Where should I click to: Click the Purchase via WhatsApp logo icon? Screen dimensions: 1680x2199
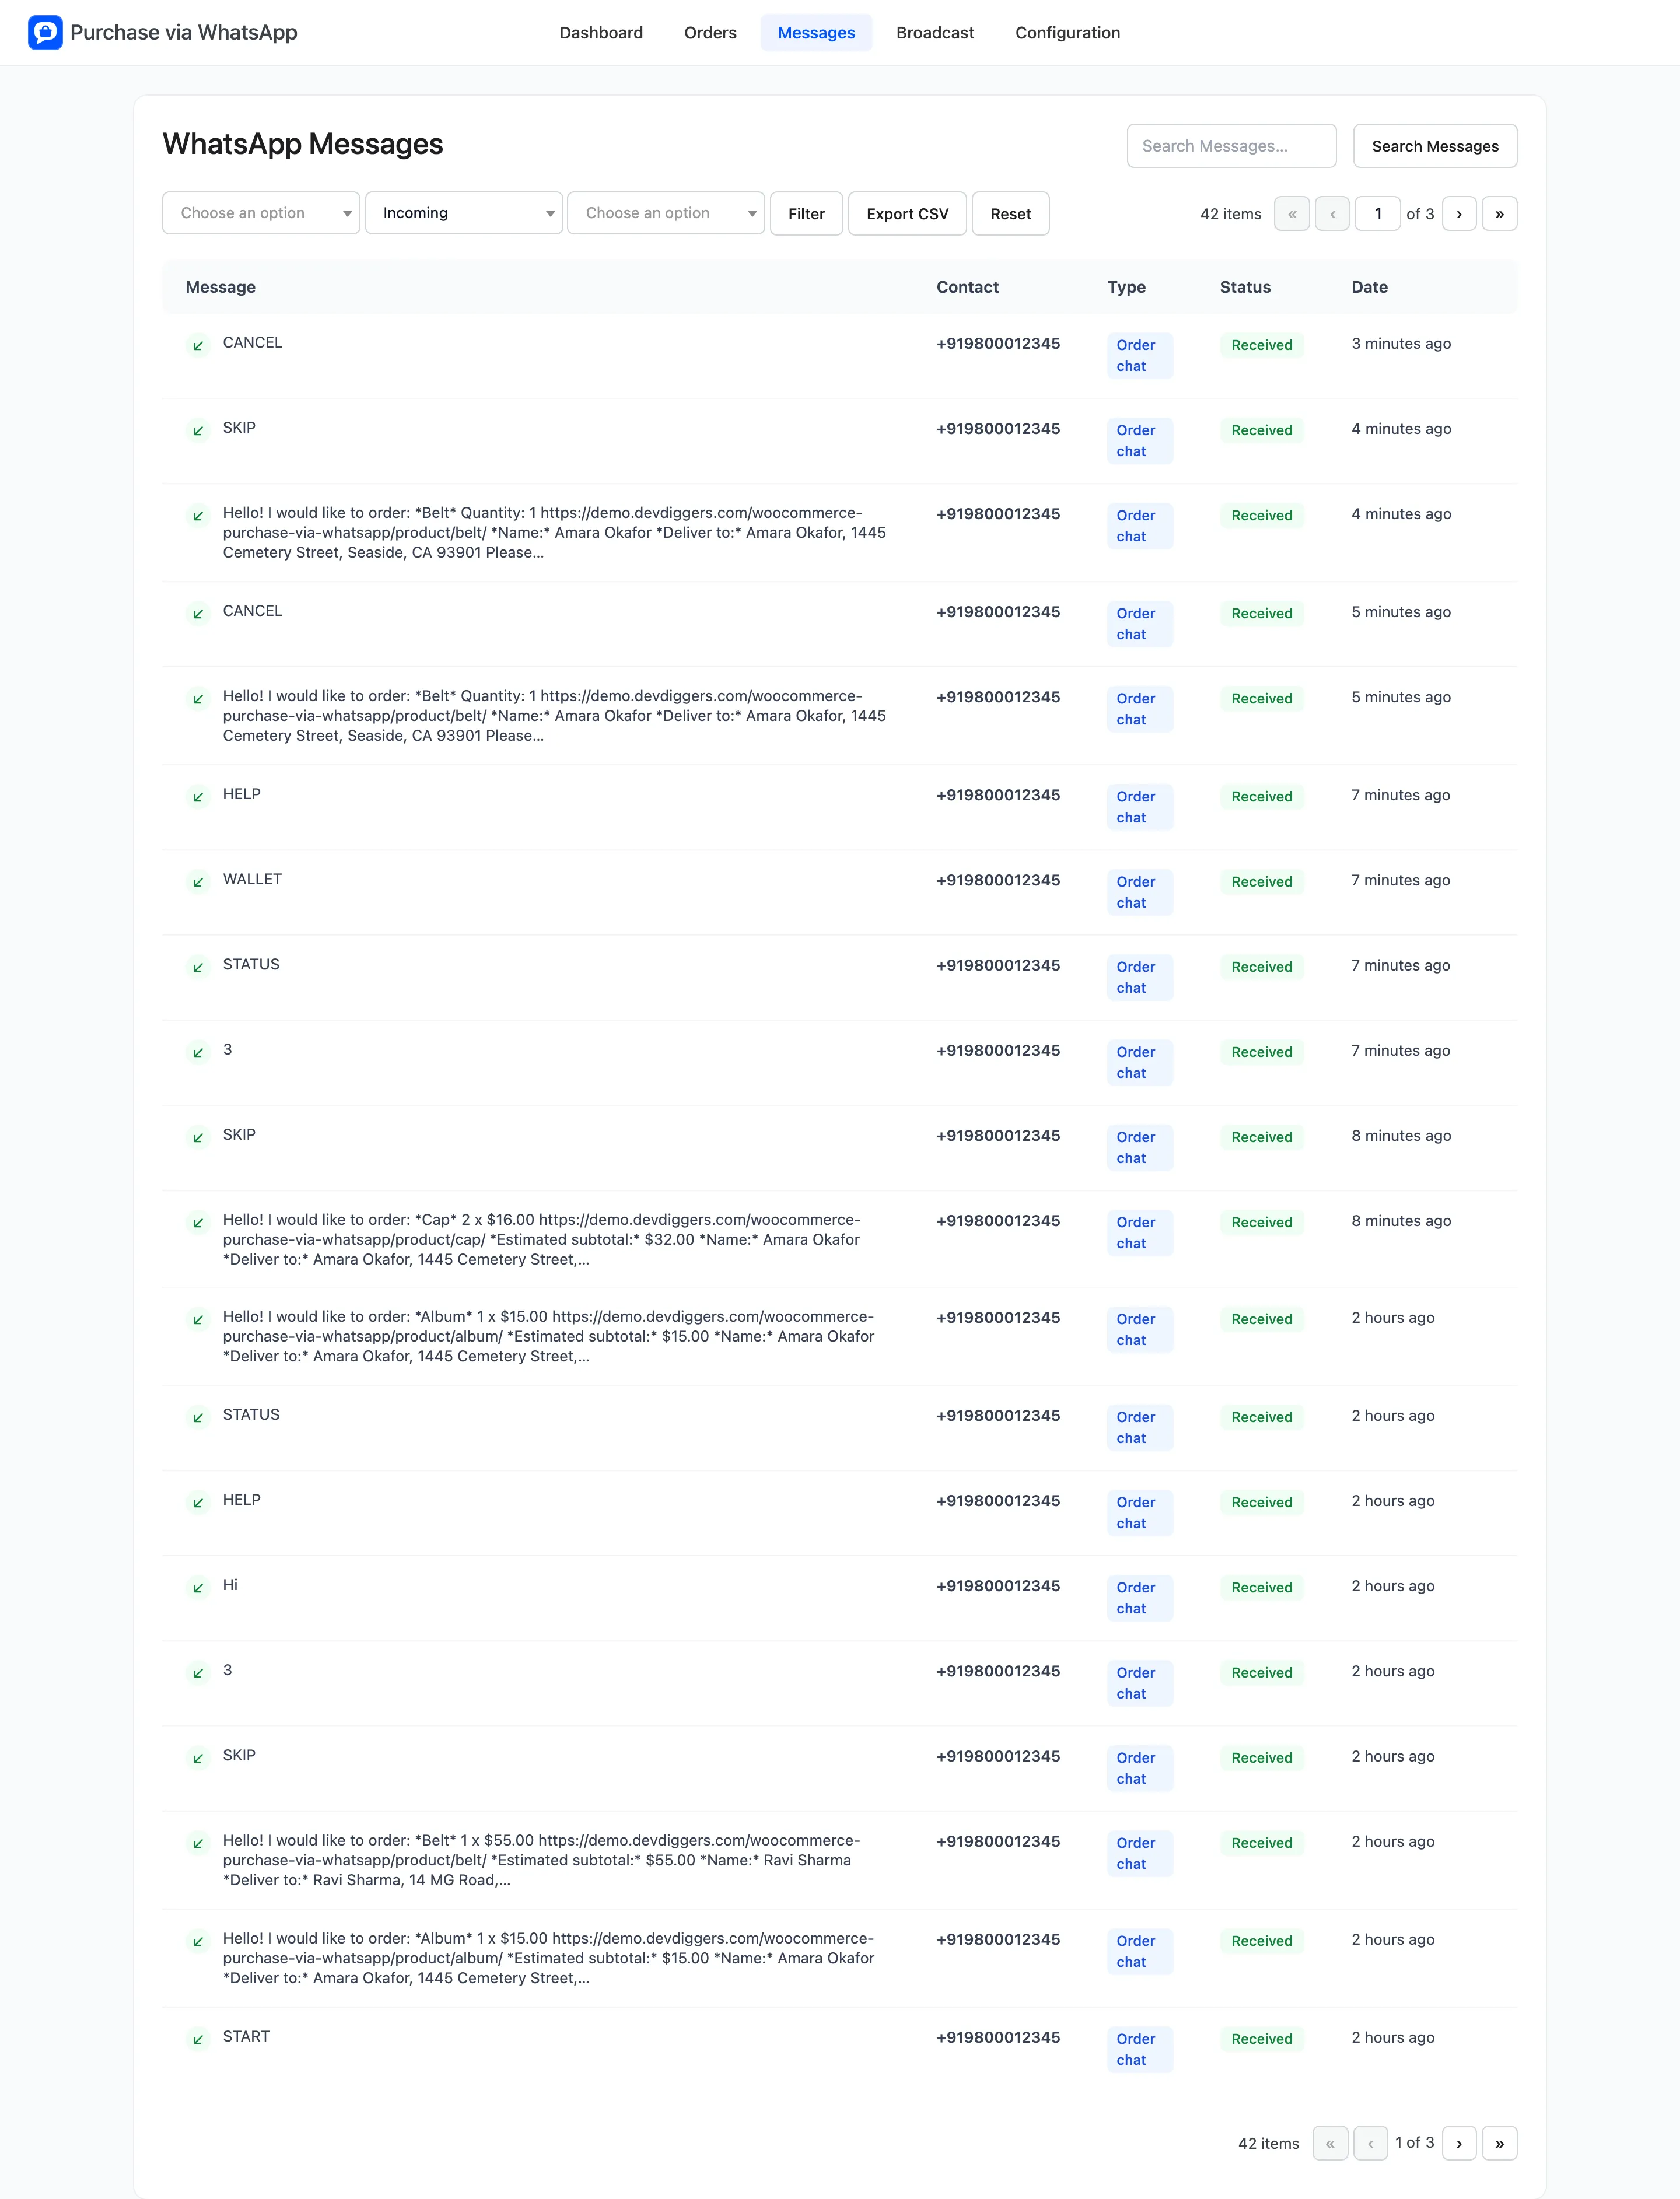point(45,32)
